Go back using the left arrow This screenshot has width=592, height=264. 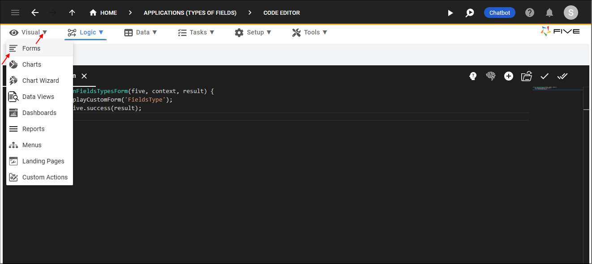coord(35,13)
